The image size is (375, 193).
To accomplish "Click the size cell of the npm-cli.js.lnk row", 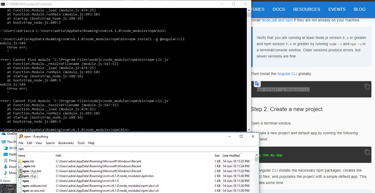I will (x=217, y=171).
